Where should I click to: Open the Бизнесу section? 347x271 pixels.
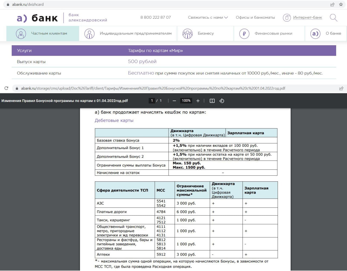tap(205, 34)
